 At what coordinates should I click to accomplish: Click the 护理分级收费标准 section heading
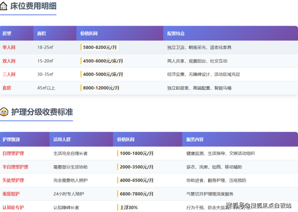(42, 112)
